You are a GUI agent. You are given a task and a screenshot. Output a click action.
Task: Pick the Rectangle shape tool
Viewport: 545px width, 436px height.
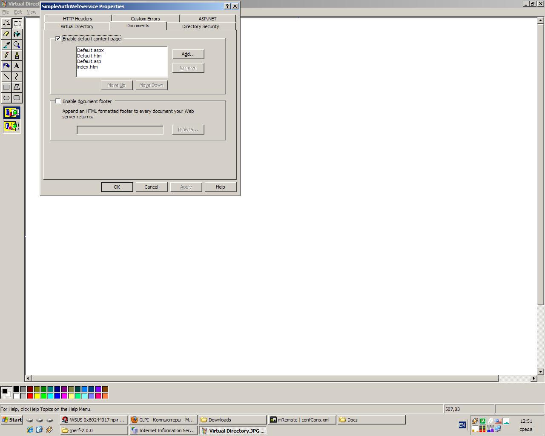pyautogui.click(x=6, y=87)
